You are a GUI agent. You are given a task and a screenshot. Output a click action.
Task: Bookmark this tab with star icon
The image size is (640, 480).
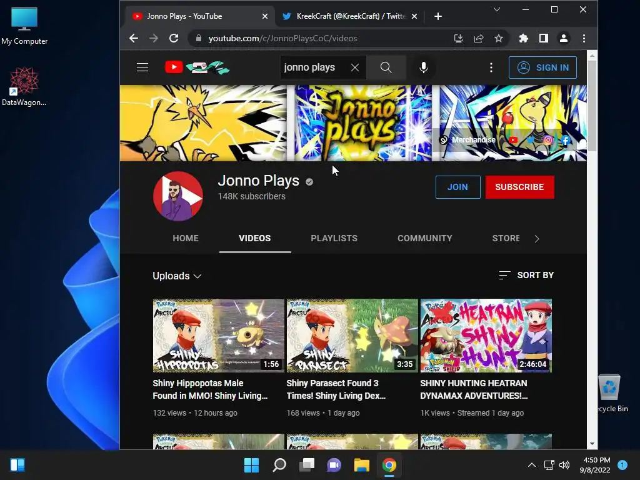(x=498, y=38)
